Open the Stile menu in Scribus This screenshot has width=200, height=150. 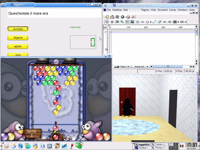pos(125,10)
